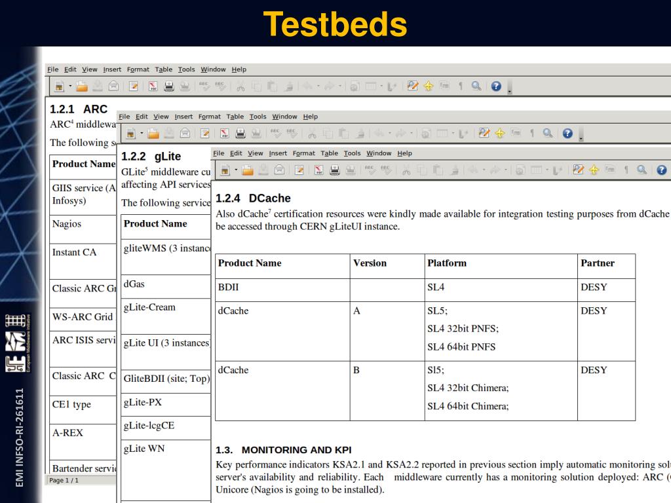Image resolution: width=671 pixels, height=503 pixels.
Task: Click Edit File icon in ARC window
Action: point(134,86)
